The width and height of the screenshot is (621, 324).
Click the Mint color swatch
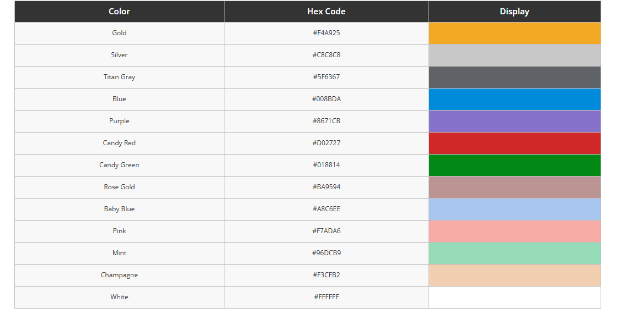click(515, 253)
